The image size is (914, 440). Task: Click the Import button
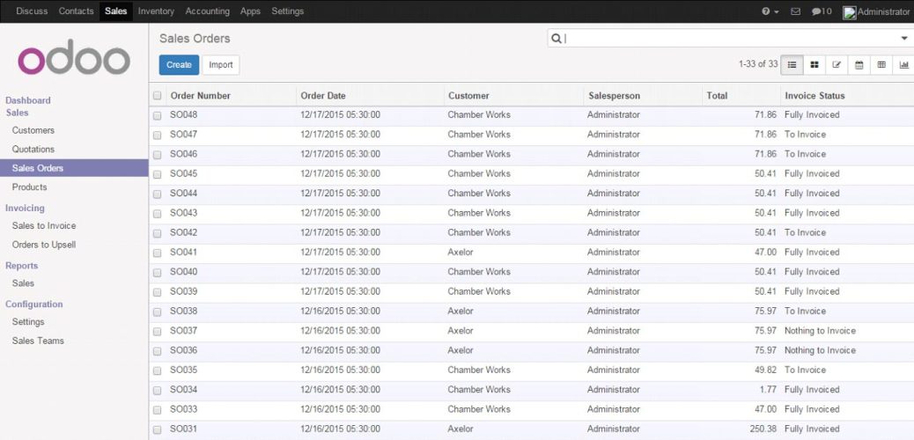tap(221, 65)
